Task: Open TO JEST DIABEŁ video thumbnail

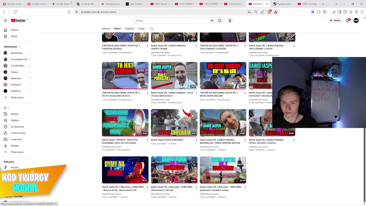Action: click(125, 75)
